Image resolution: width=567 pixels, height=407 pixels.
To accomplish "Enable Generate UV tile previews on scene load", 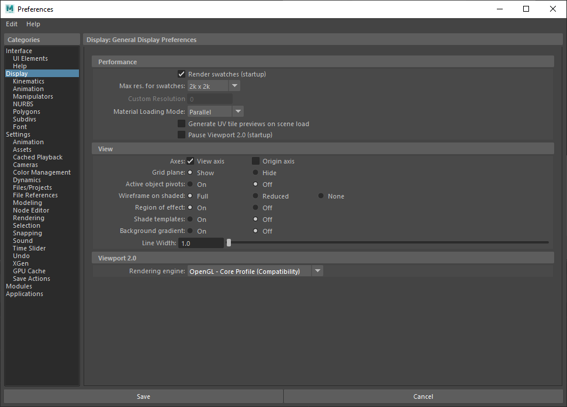I will [x=182, y=124].
